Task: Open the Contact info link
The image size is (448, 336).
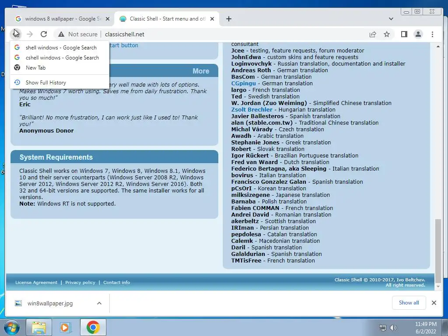Action: pos(116,282)
